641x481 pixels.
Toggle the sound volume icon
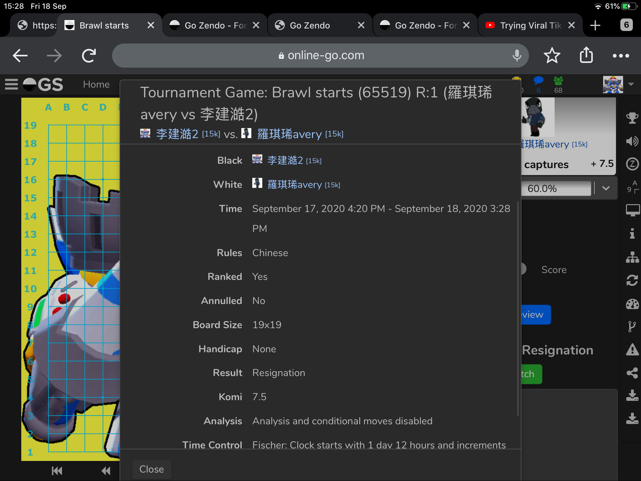point(632,141)
